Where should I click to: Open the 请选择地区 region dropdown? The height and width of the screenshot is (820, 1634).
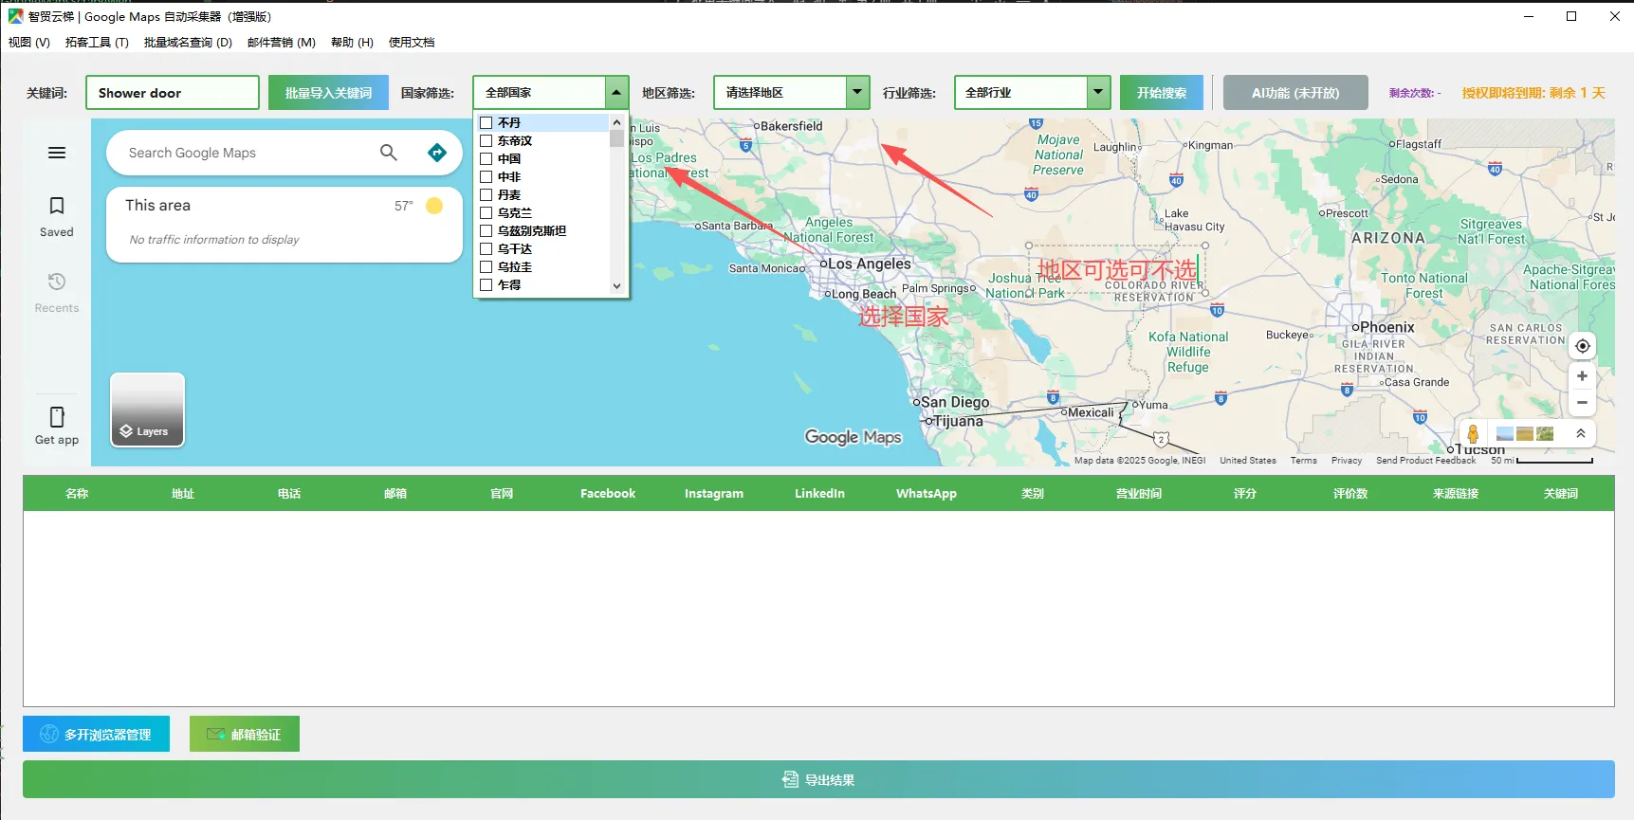point(857,93)
